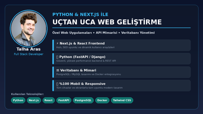Image resolution: width=203 pixels, height=114 pixels.
Task: Click the Güvenli, yüksek performanslı backend description
Action: 86,61
